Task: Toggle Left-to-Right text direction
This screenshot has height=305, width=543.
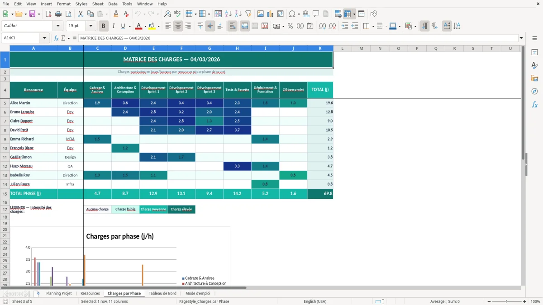Action: pyautogui.click(x=424, y=26)
